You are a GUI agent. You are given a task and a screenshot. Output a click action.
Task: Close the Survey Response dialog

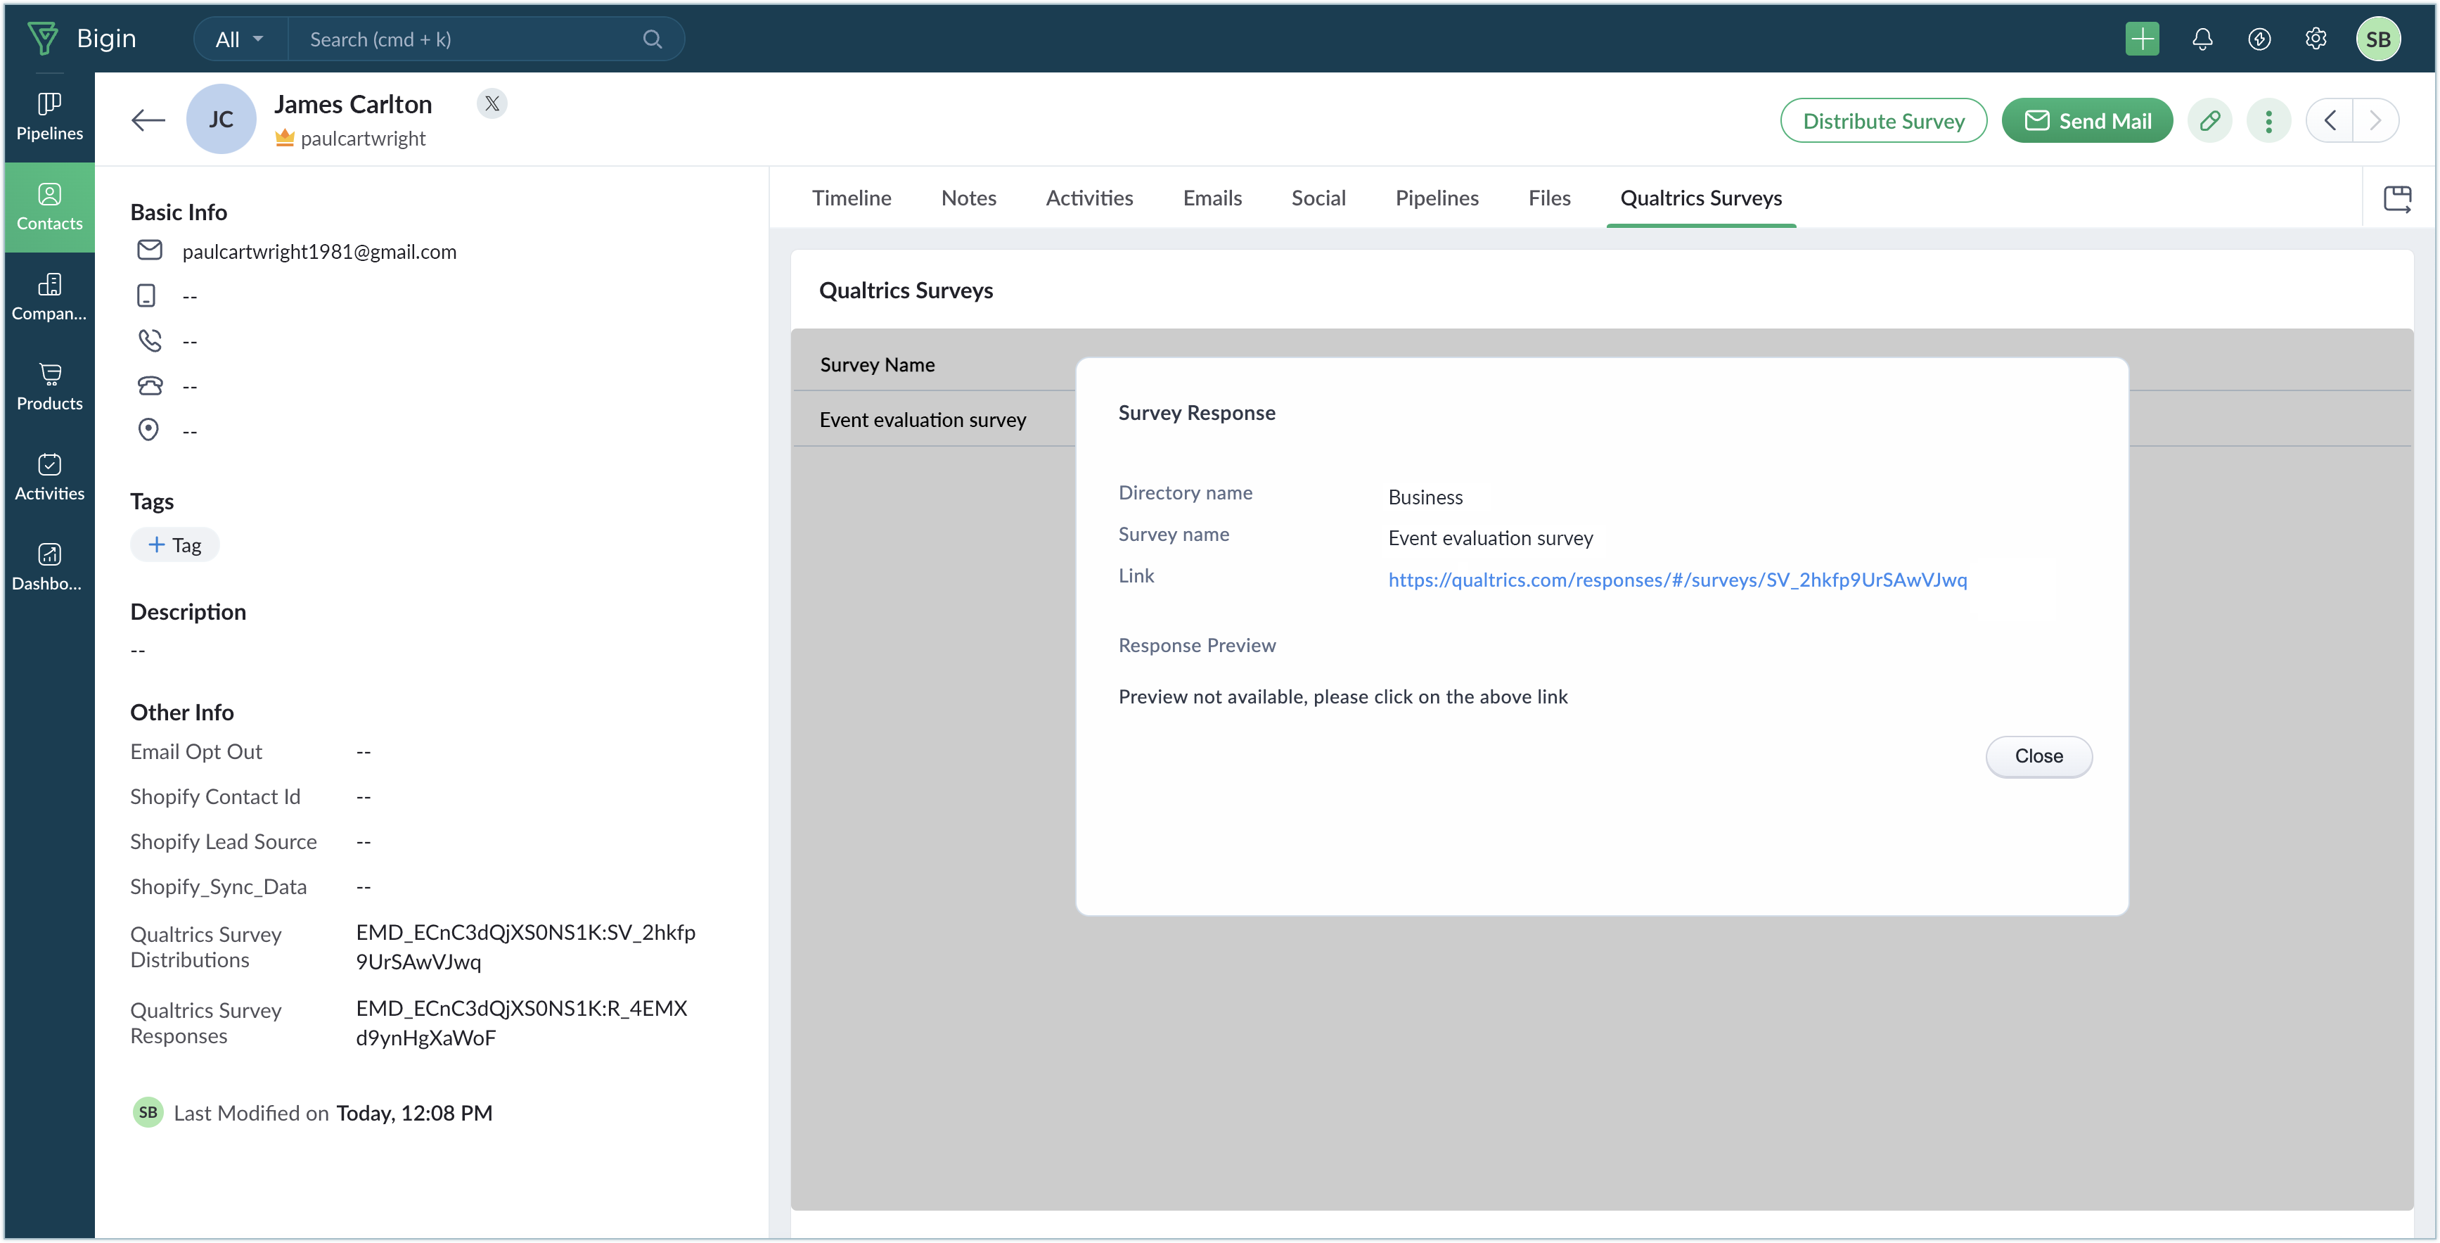(2038, 756)
